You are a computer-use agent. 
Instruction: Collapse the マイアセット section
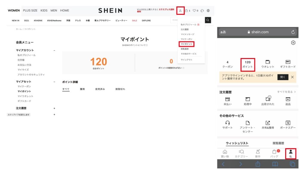(54, 82)
